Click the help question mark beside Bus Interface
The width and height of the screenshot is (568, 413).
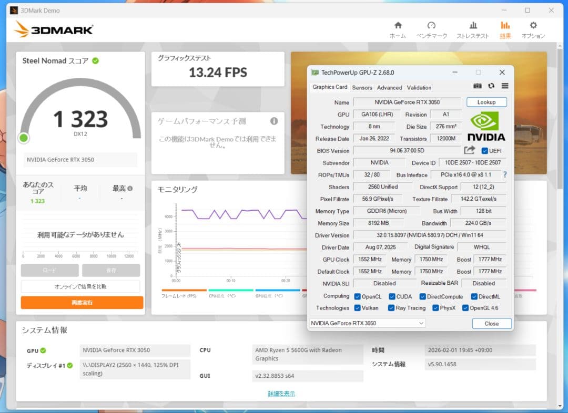tap(505, 174)
